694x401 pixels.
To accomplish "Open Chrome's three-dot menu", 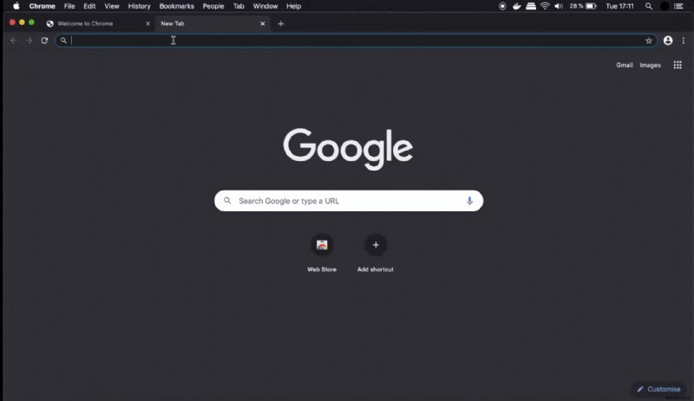I will (683, 41).
